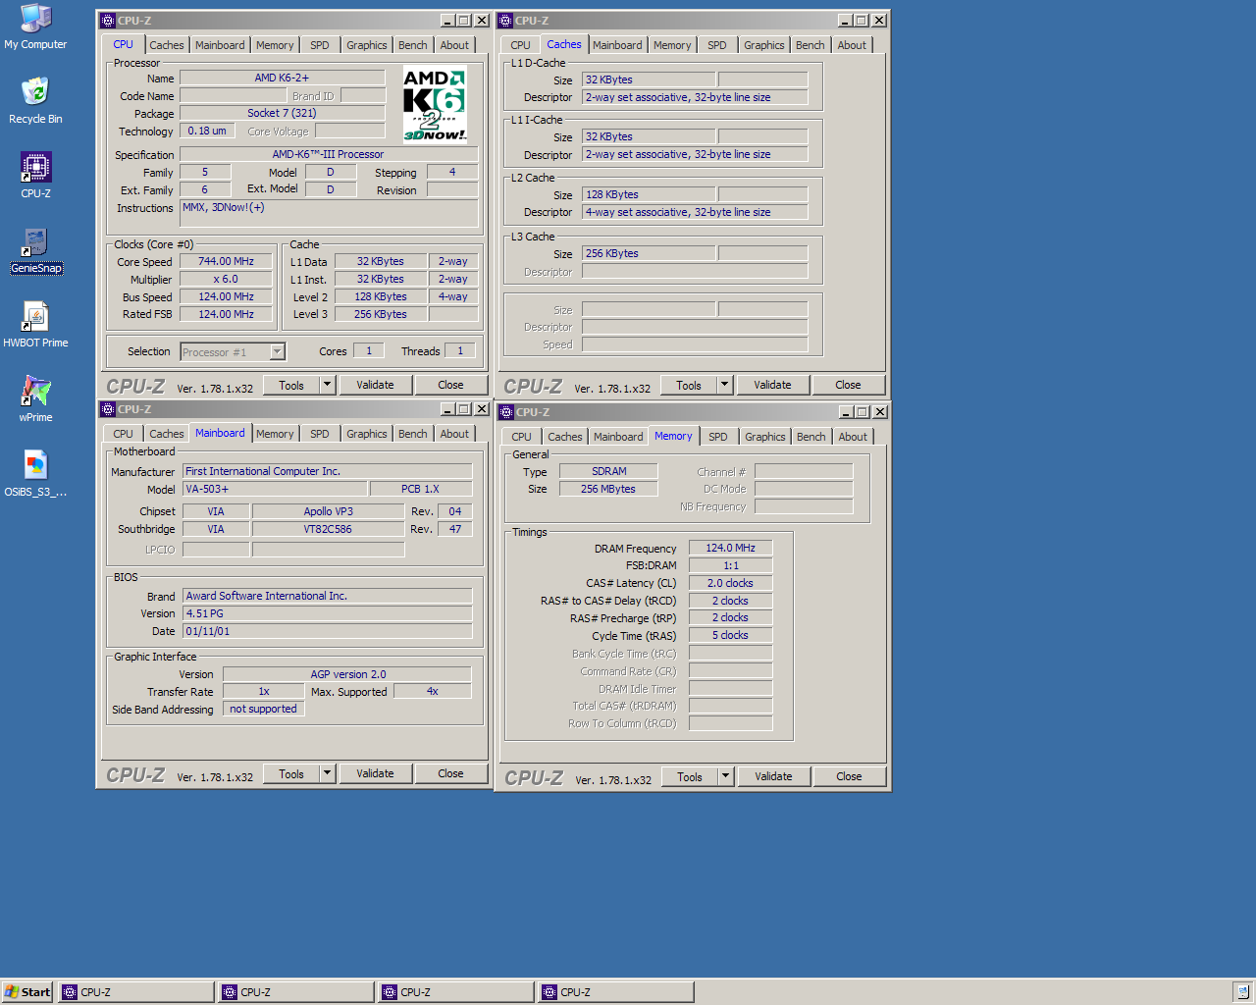
Task: Click Graphic Interface version AGP version 2.0
Action: (x=347, y=674)
